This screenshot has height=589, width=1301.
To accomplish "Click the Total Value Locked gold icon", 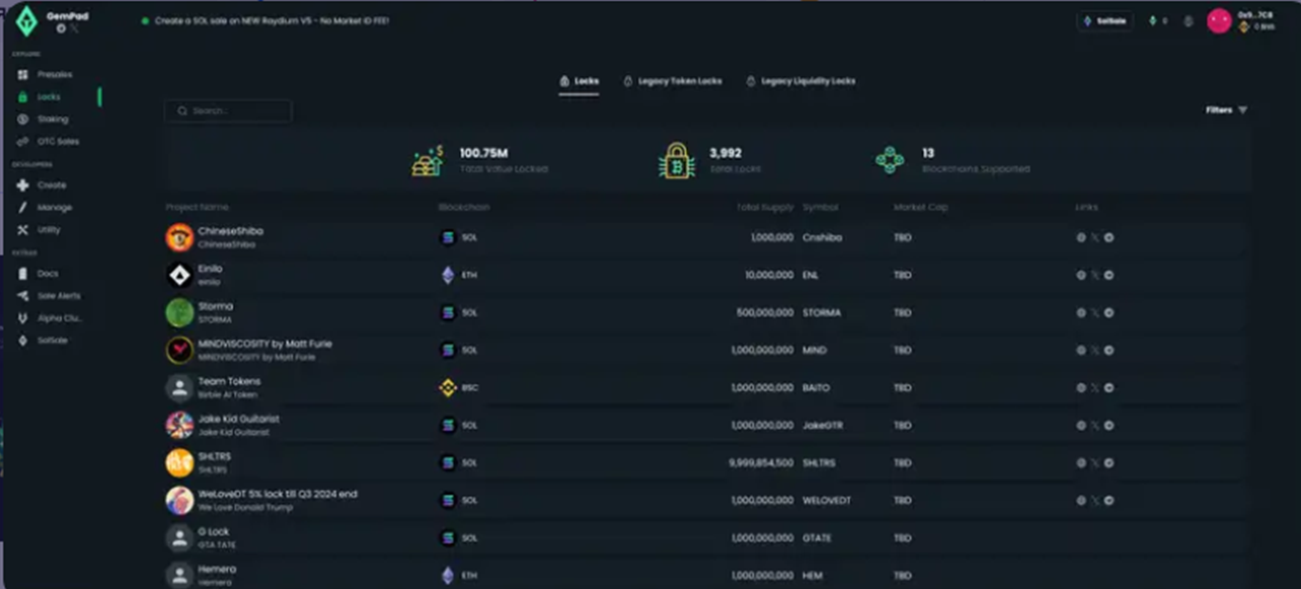I will pos(427,161).
